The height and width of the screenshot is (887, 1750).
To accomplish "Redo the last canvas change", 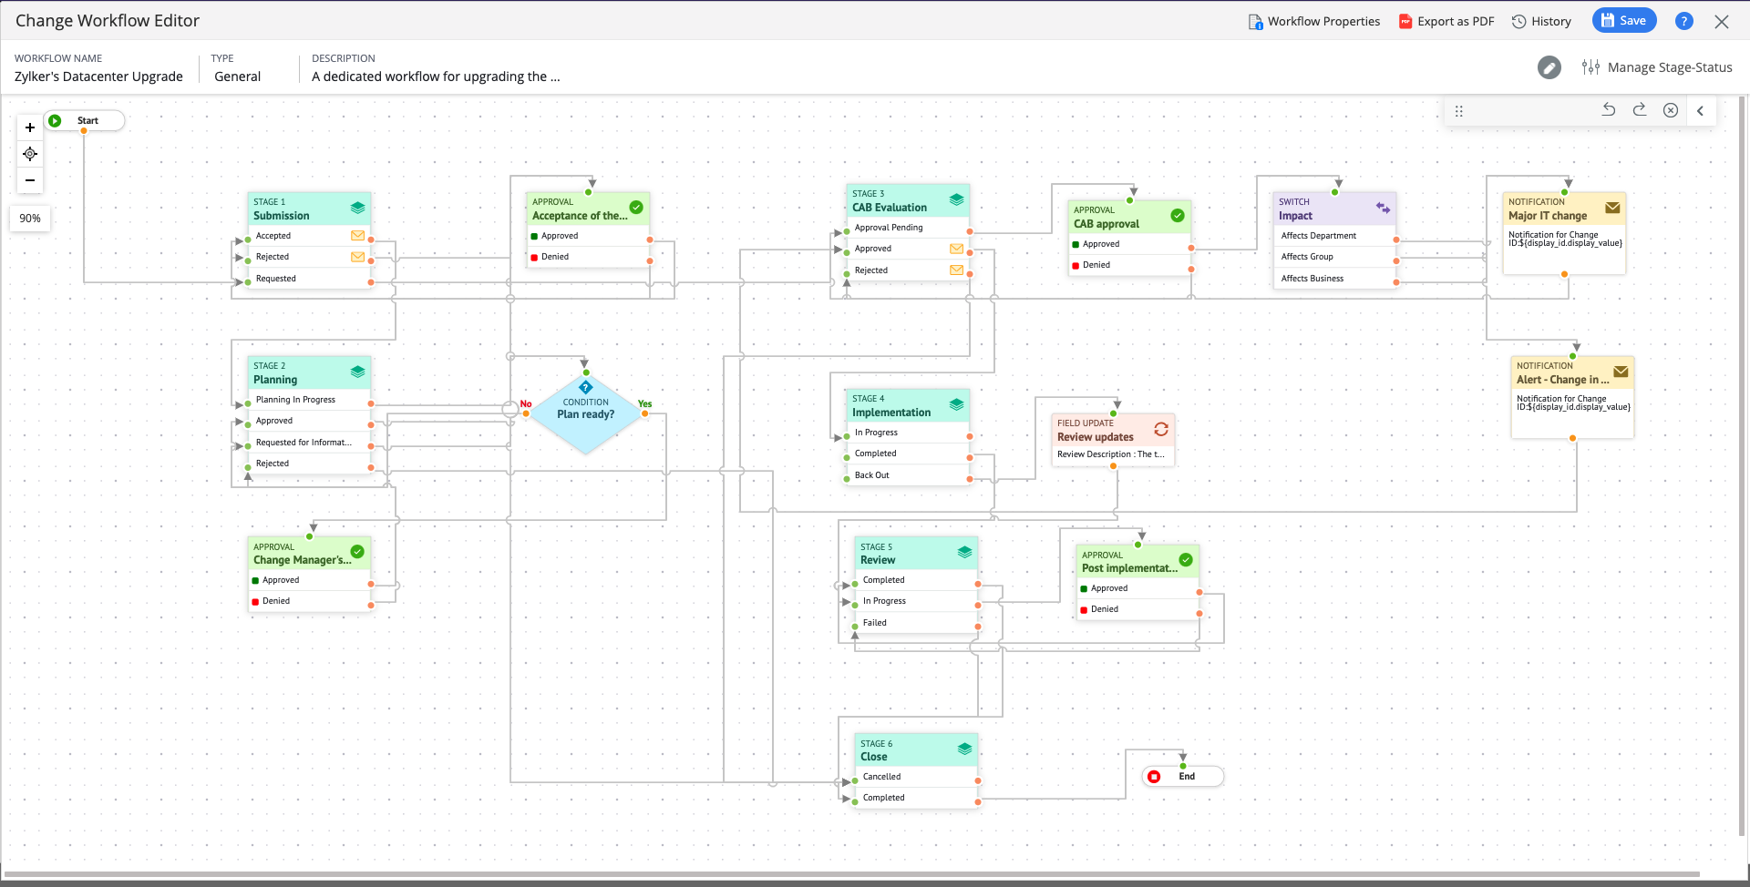I will point(1639,110).
